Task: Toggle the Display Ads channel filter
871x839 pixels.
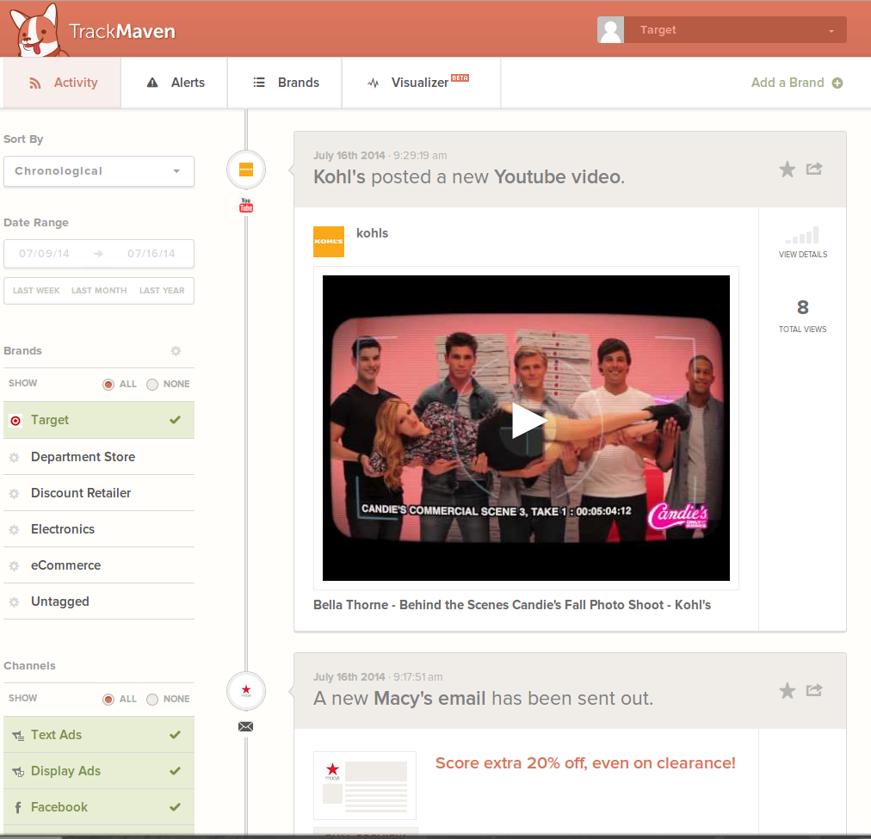Action: pos(99,771)
